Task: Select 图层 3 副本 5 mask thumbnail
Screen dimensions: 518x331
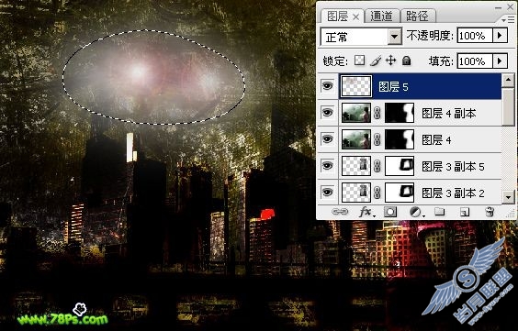Action: [x=400, y=166]
